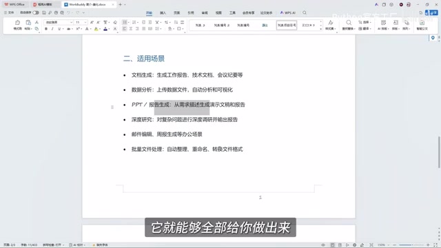Toggle spell check status in status bar
The image size is (441, 248).
coord(54,245)
